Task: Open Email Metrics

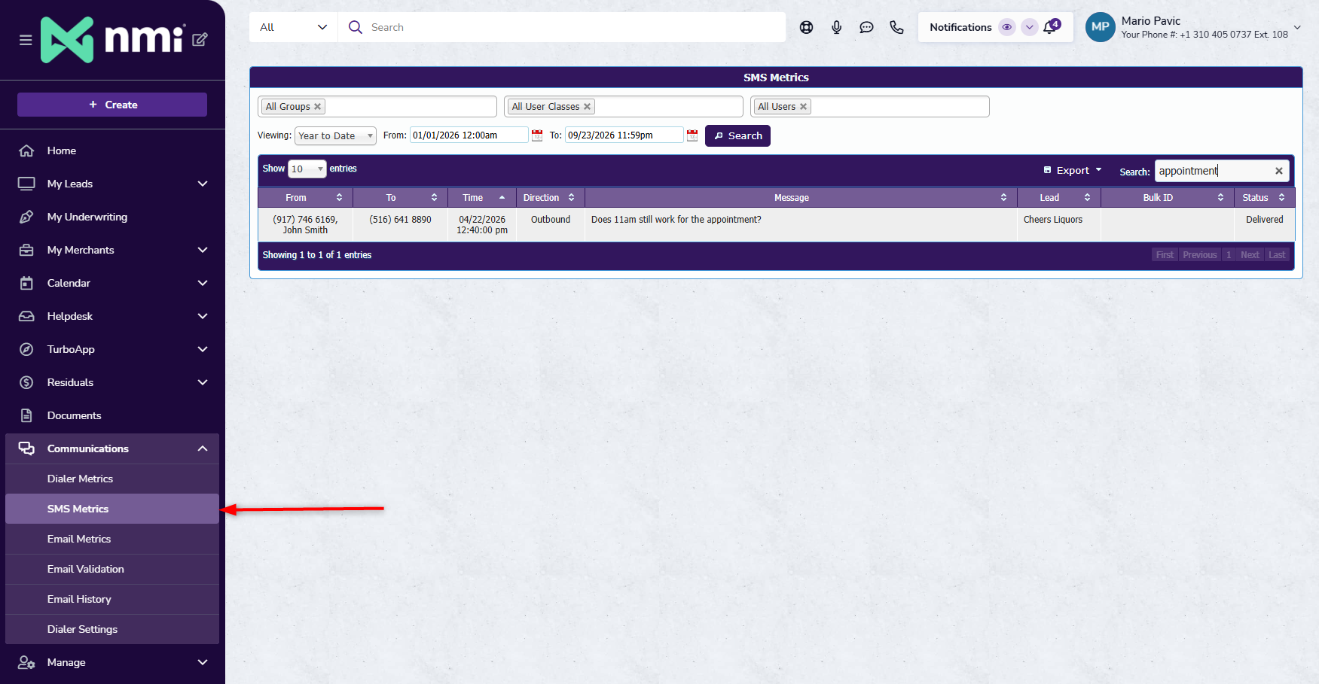Action: pos(112,539)
